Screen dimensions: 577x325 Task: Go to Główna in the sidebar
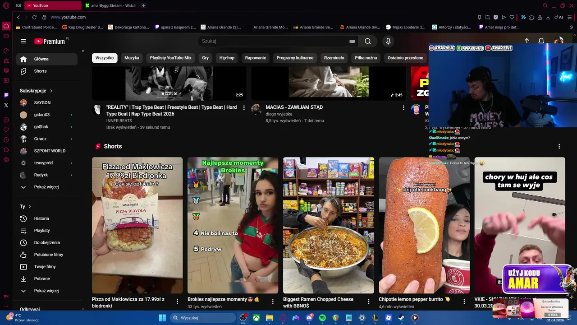point(47,59)
